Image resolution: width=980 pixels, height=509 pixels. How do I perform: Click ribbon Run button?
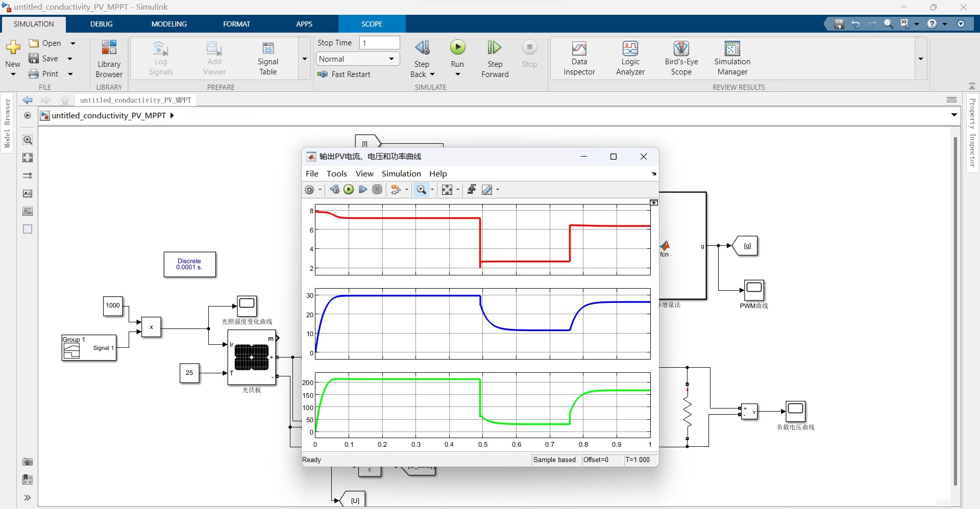pos(457,54)
